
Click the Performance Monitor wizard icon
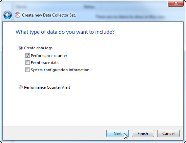18,15
